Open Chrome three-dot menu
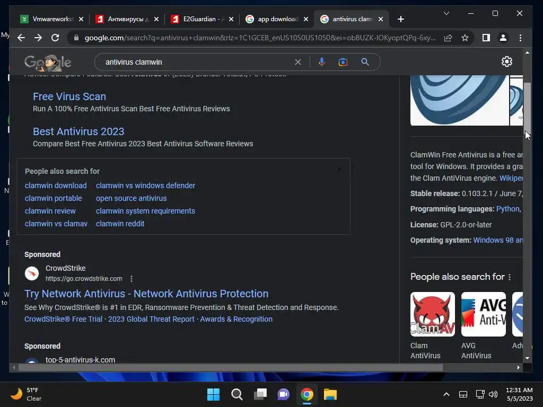 520,38
